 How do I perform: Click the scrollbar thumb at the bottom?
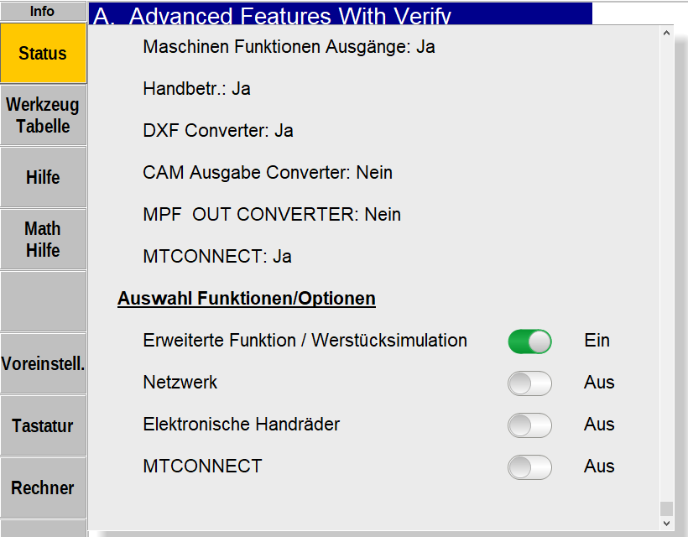point(667,508)
